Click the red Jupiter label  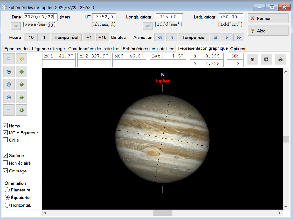pos(162,81)
